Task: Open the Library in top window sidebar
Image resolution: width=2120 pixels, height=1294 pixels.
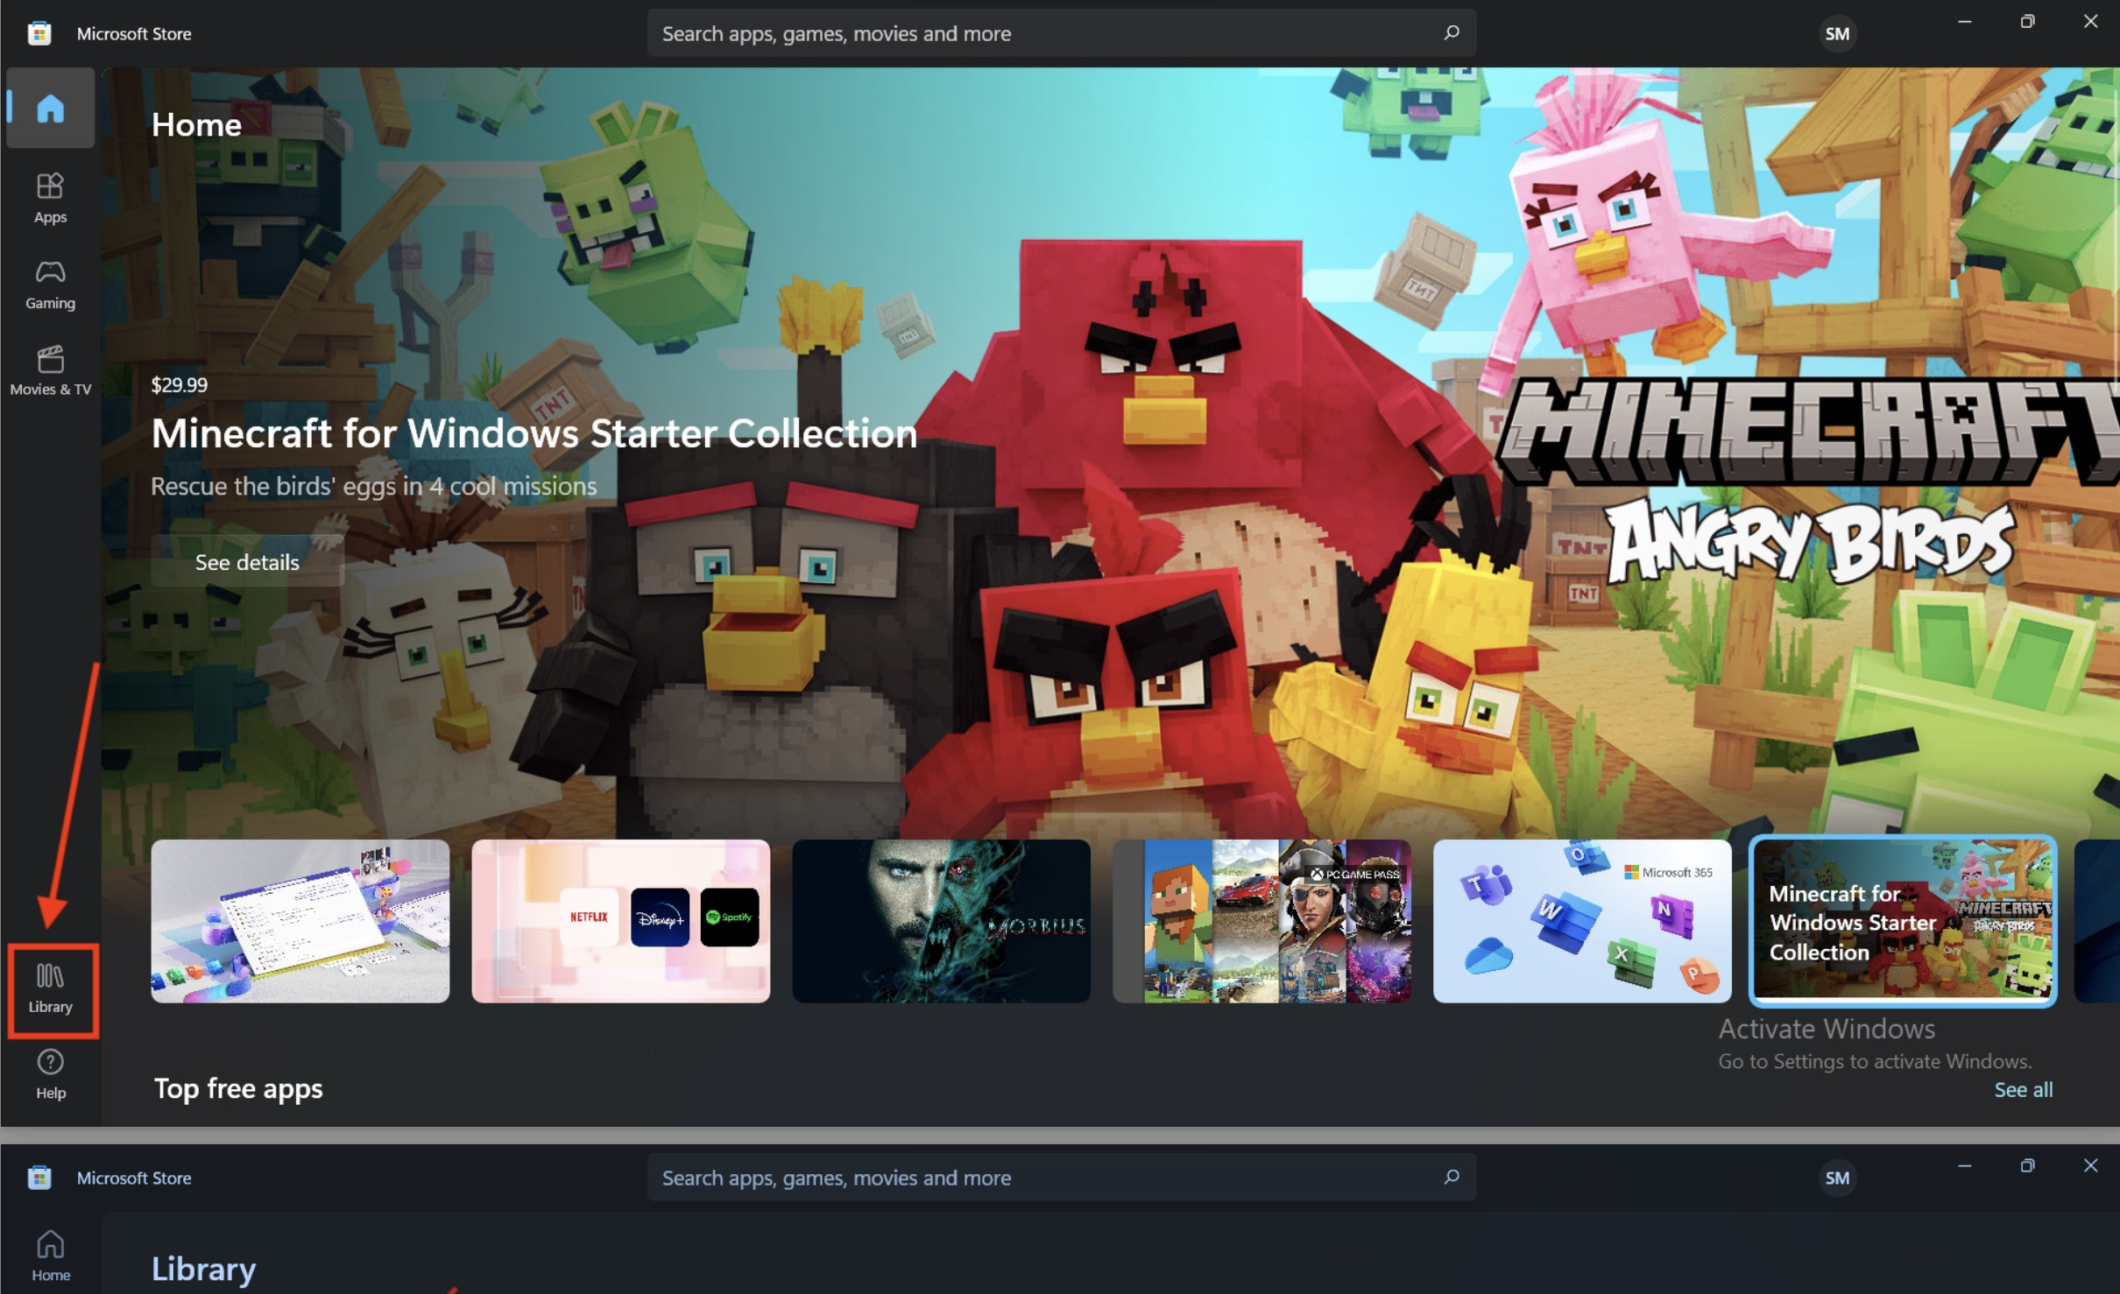Action: (50, 989)
